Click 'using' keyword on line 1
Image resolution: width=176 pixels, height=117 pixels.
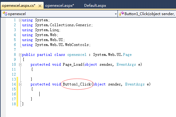coord(27,20)
